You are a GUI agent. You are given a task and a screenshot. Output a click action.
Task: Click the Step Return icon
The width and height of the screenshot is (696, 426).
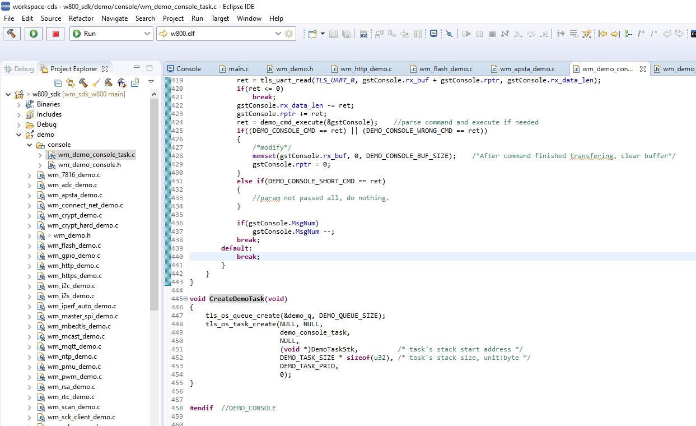coord(545,34)
